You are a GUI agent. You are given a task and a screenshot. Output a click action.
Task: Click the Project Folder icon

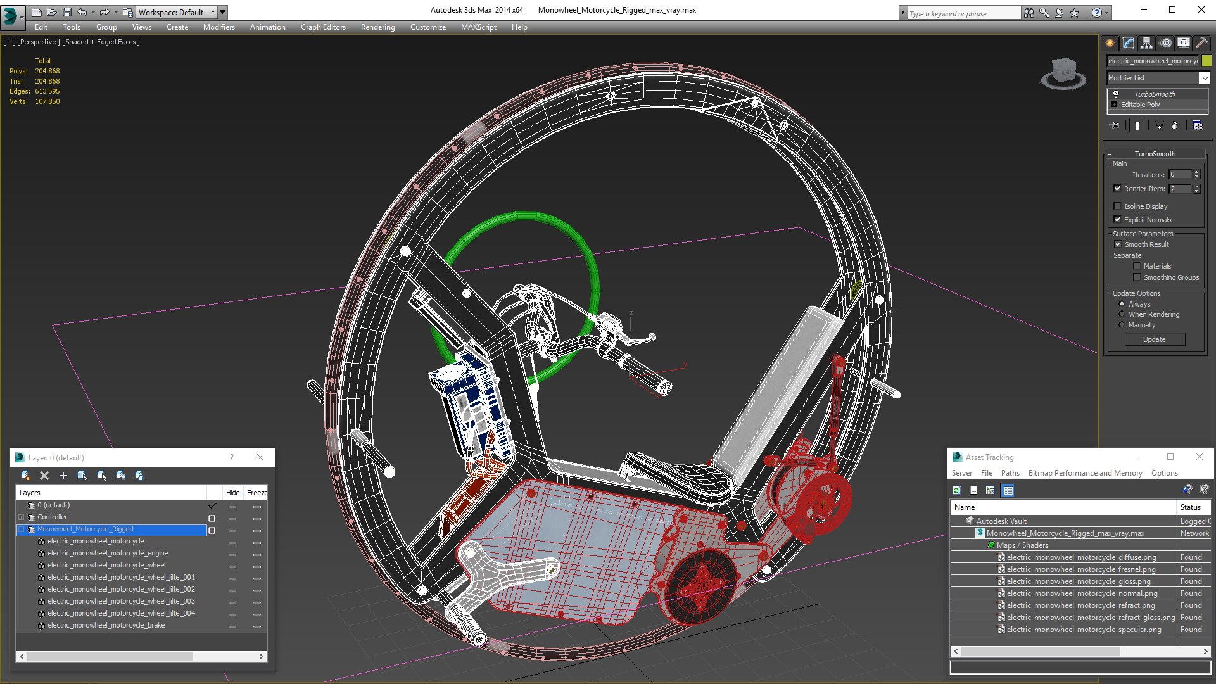[127, 12]
